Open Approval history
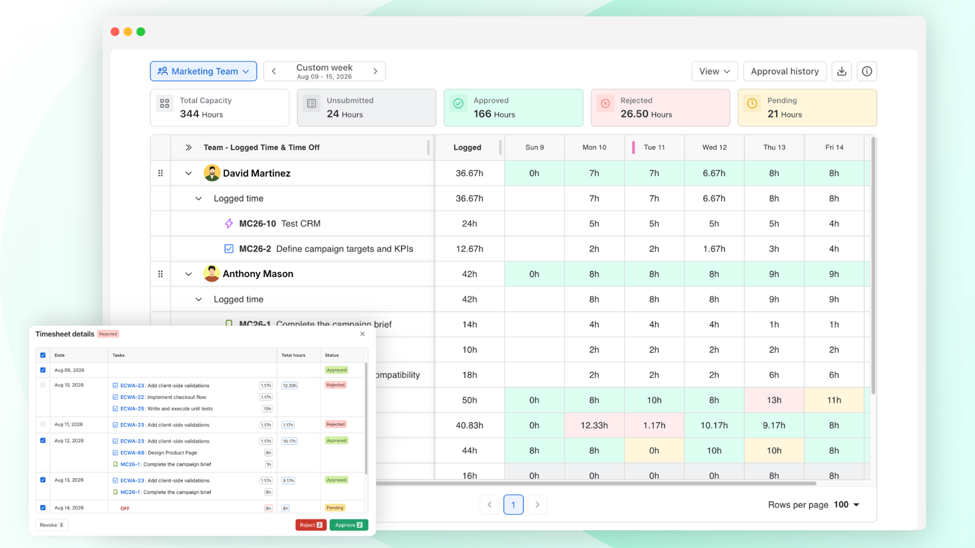 click(785, 71)
